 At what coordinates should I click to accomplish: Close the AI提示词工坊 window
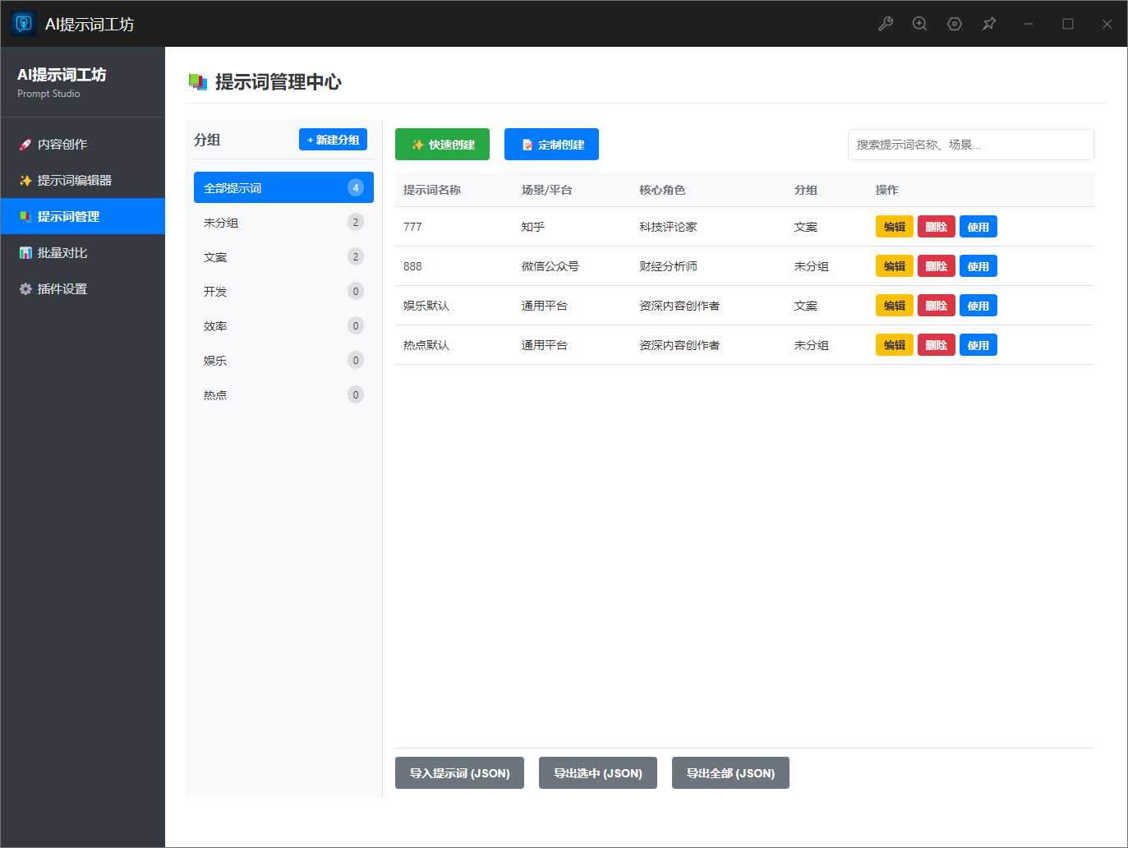[x=1107, y=24]
